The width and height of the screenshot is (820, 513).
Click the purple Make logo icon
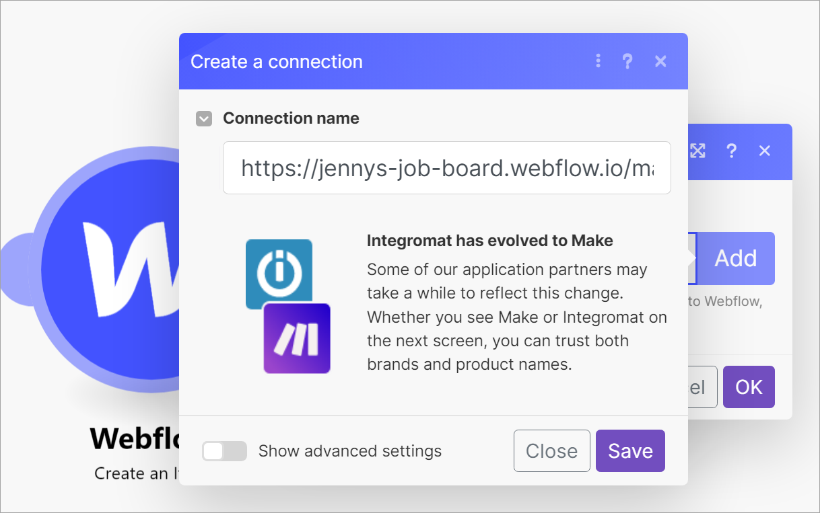[297, 338]
